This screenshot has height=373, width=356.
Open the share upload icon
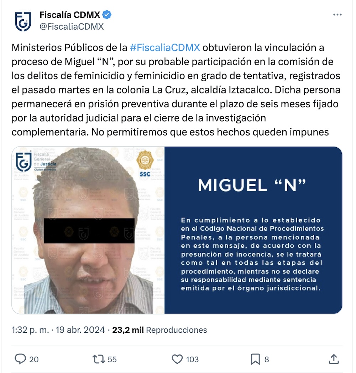(334, 359)
